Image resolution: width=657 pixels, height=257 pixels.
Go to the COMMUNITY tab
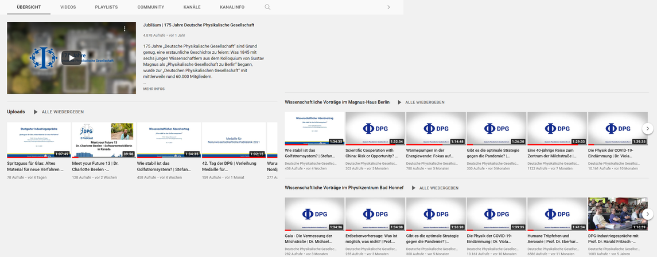tap(150, 7)
